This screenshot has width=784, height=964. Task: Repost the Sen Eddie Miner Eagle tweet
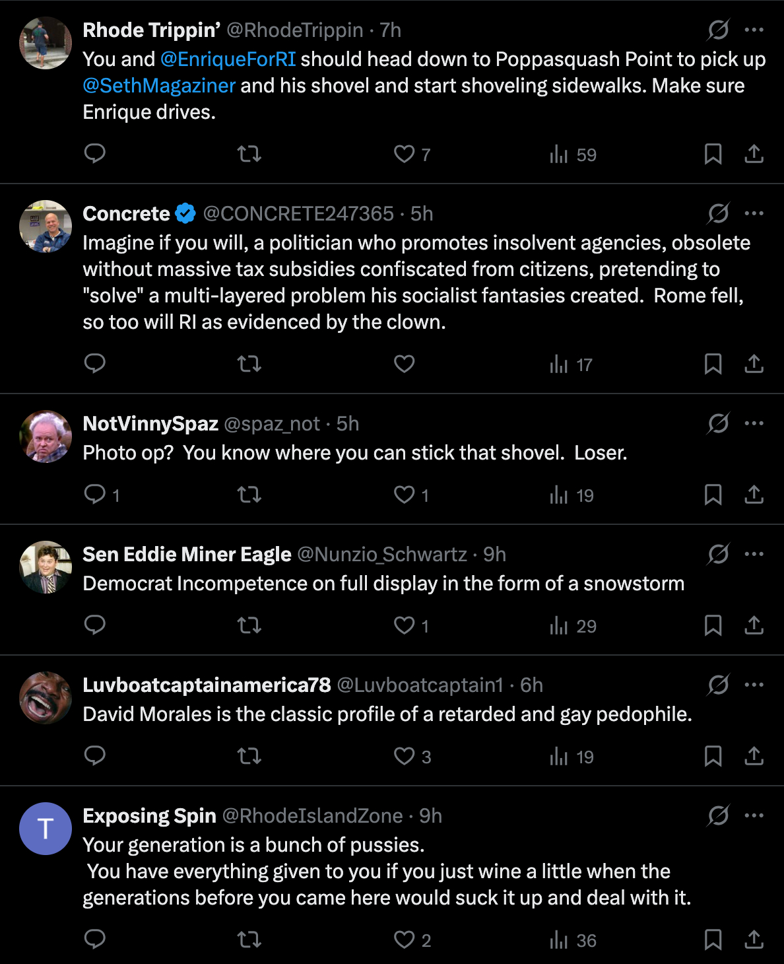click(249, 625)
